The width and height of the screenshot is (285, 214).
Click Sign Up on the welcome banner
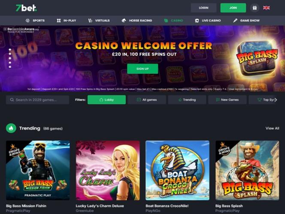[142, 69]
